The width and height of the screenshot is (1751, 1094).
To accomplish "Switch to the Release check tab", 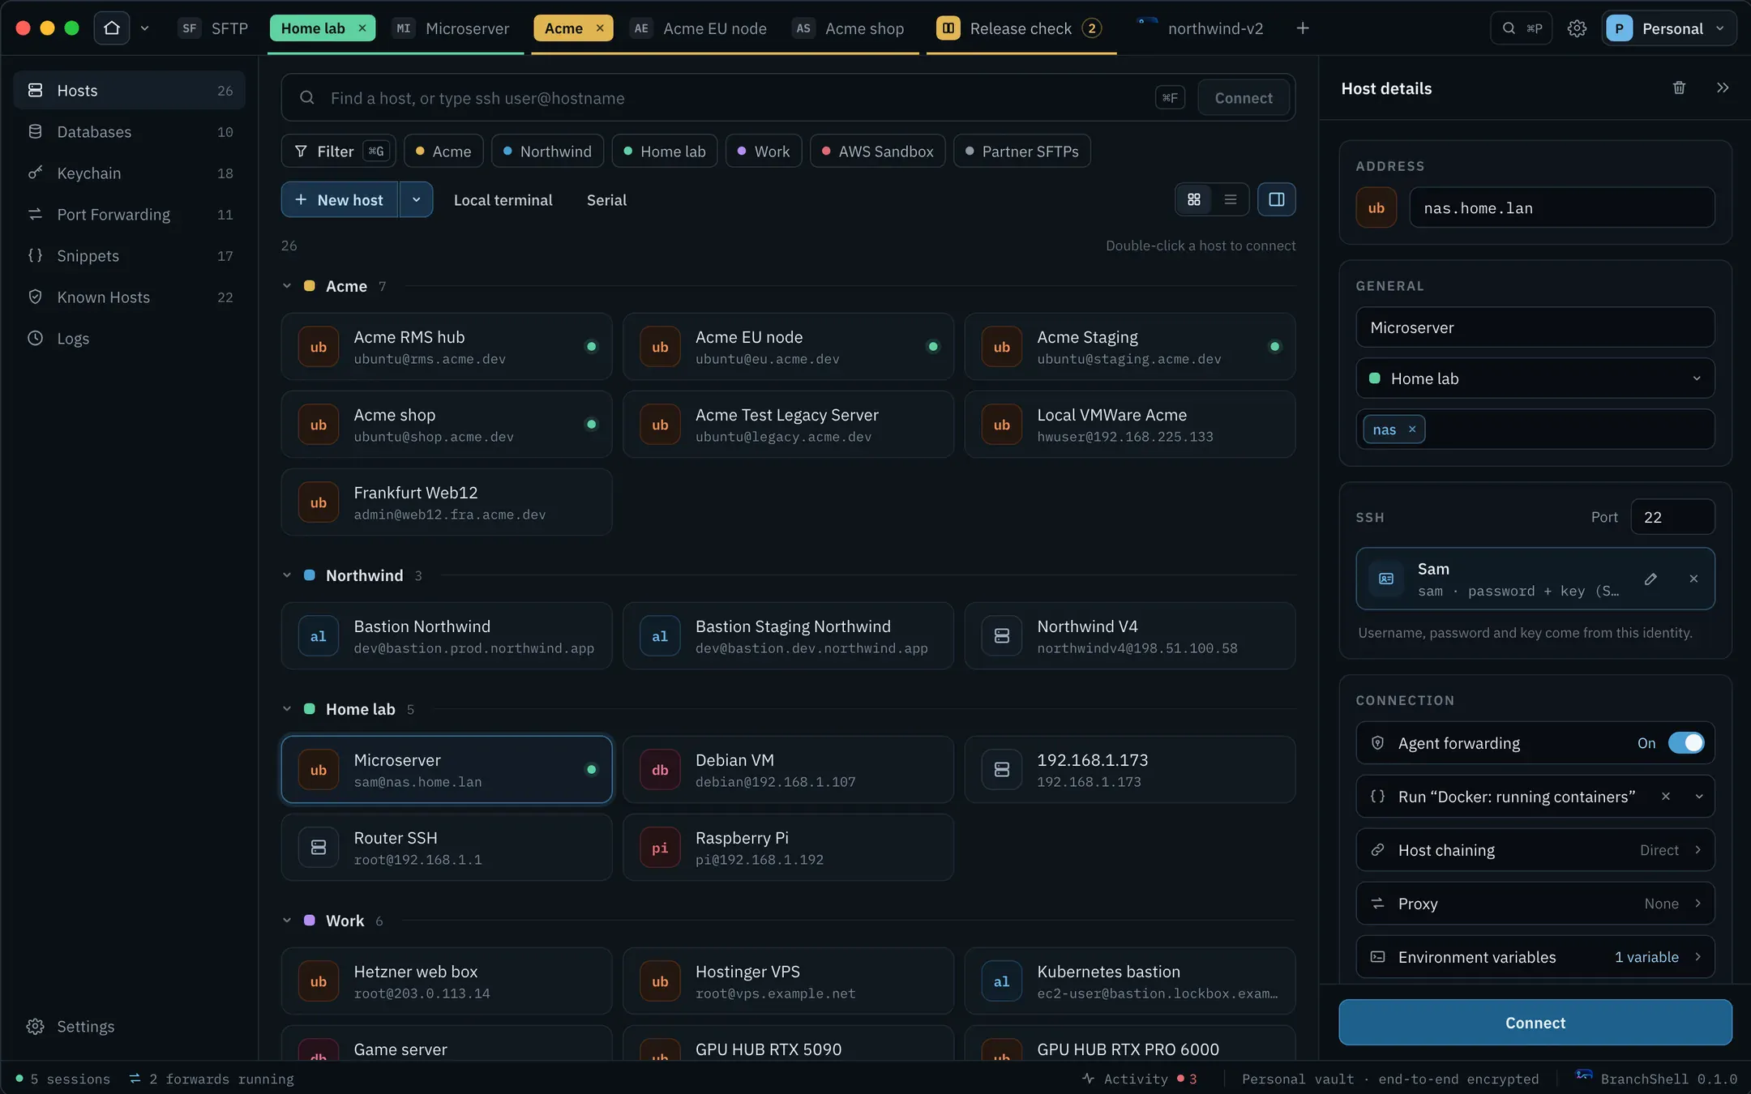I will tap(1020, 28).
